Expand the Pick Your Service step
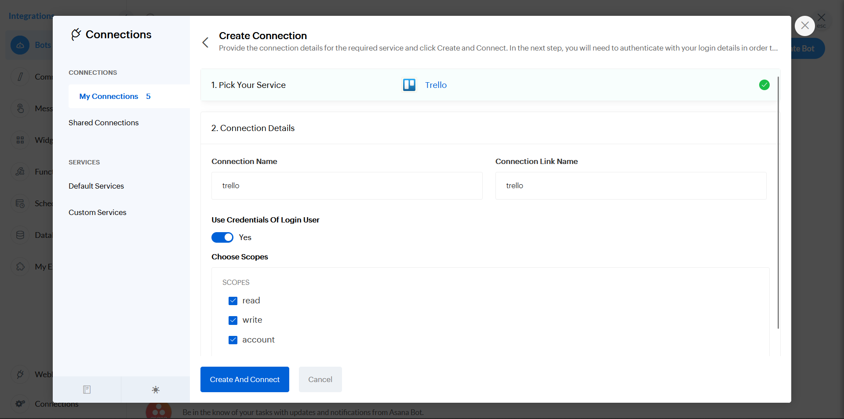The width and height of the screenshot is (844, 419). pos(248,85)
